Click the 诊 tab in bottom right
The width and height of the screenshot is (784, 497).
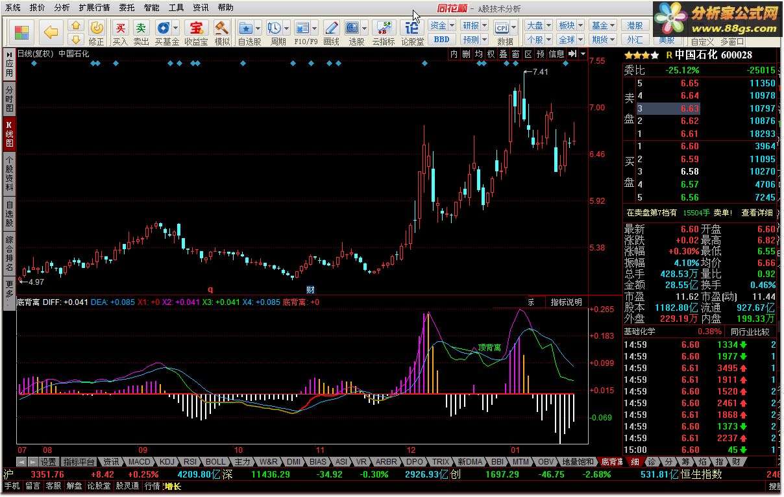point(650,462)
